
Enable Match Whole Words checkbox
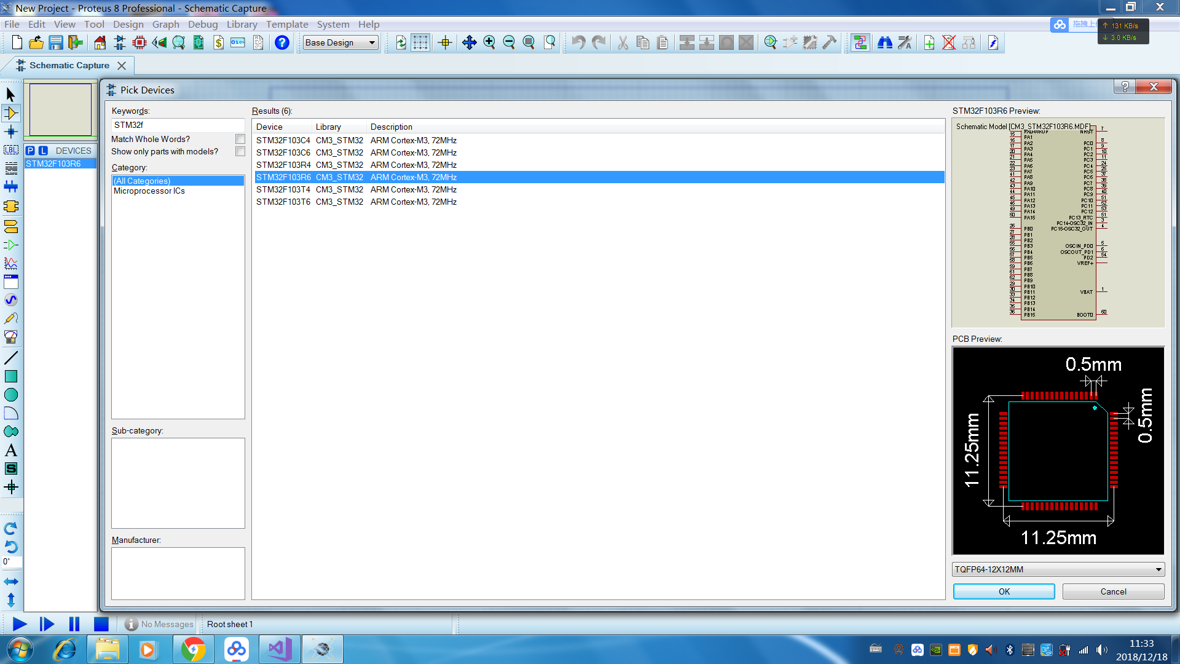click(240, 140)
